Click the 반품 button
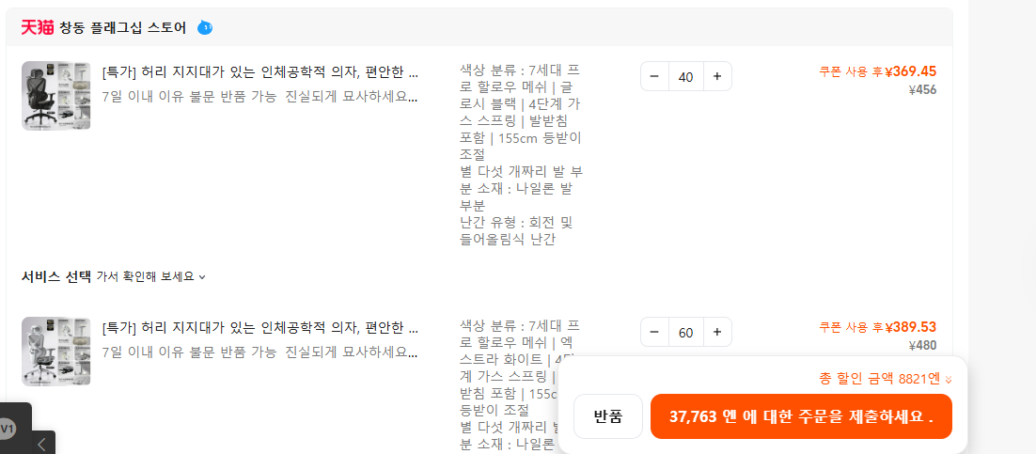This screenshot has height=454, width=1036. pyautogui.click(x=607, y=416)
